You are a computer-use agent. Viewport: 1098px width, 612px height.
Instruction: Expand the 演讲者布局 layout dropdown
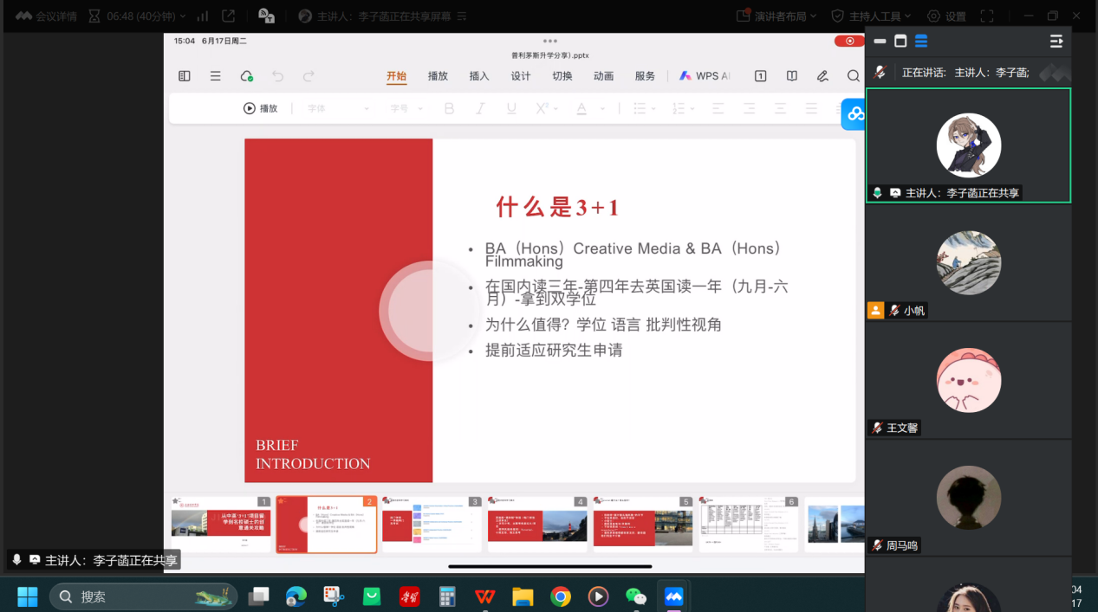(776, 16)
